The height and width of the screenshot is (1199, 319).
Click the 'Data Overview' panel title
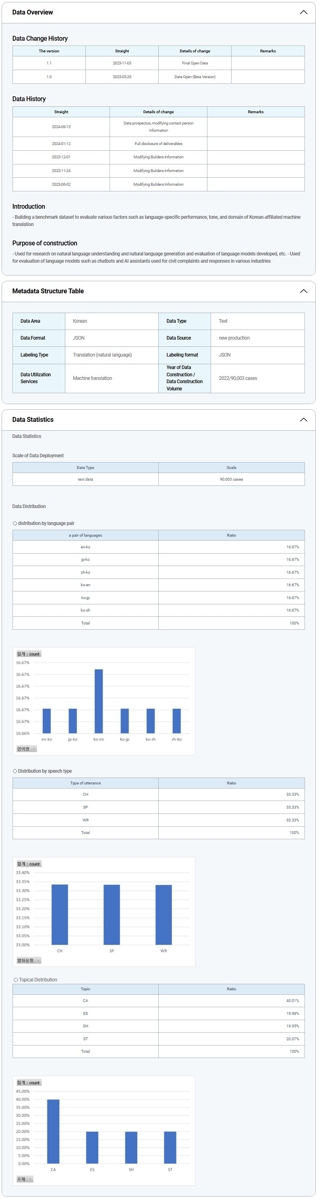(33, 12)
